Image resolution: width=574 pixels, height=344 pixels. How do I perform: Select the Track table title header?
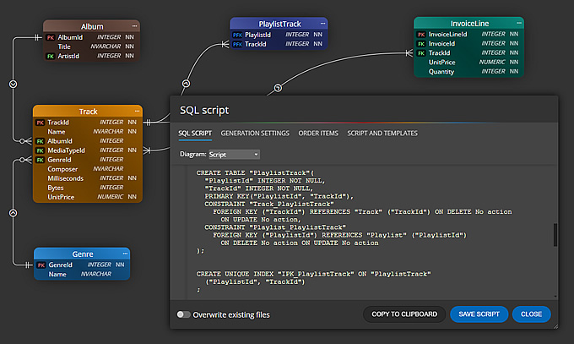[x=88, y=112]
